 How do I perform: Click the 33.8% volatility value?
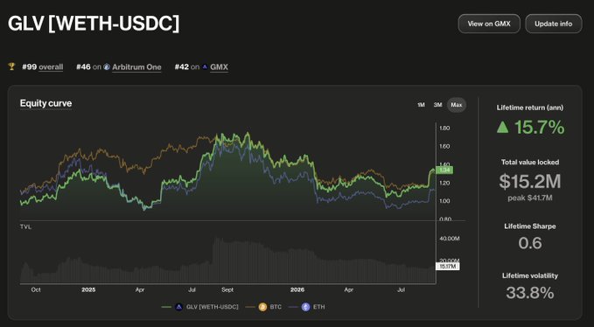click(530, 293)
